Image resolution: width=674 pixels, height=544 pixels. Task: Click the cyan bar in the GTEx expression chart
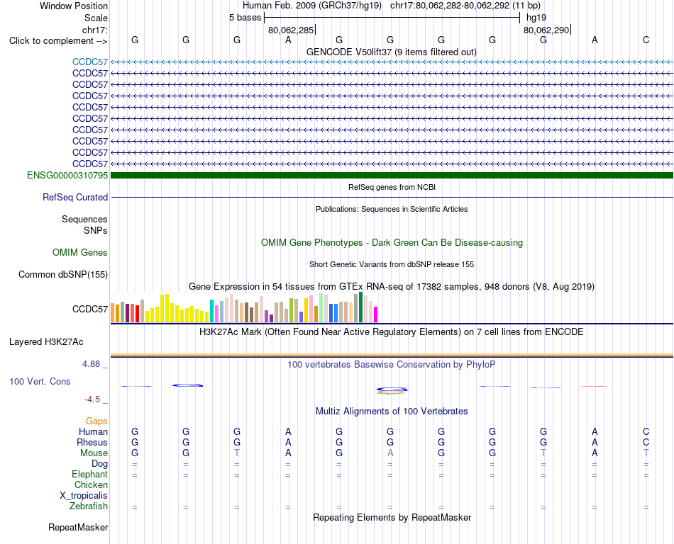pos(211,311)
